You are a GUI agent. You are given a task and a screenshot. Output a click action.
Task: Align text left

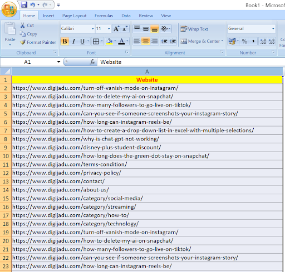[x=137, y=41]
